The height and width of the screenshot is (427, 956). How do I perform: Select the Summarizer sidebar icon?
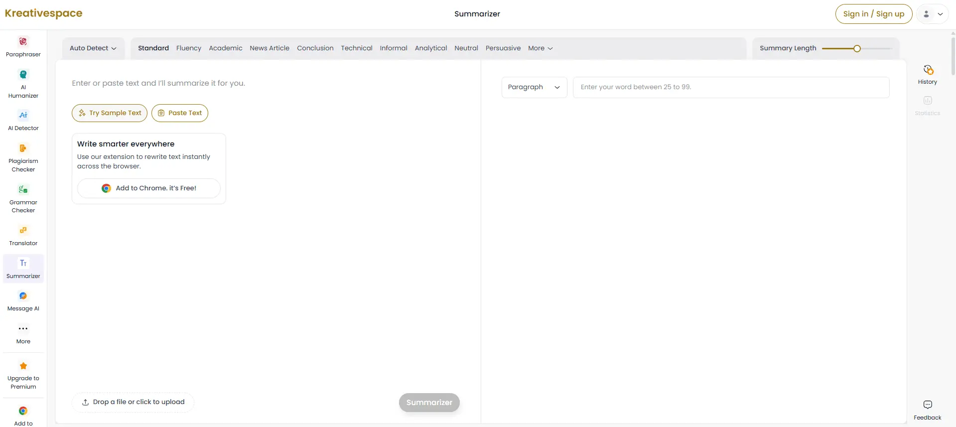tap(23, 263)
